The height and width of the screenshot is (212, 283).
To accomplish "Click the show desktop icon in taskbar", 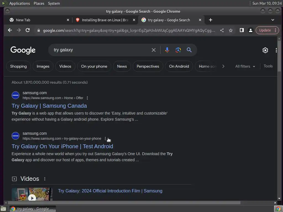I will (x=3, y=209).
